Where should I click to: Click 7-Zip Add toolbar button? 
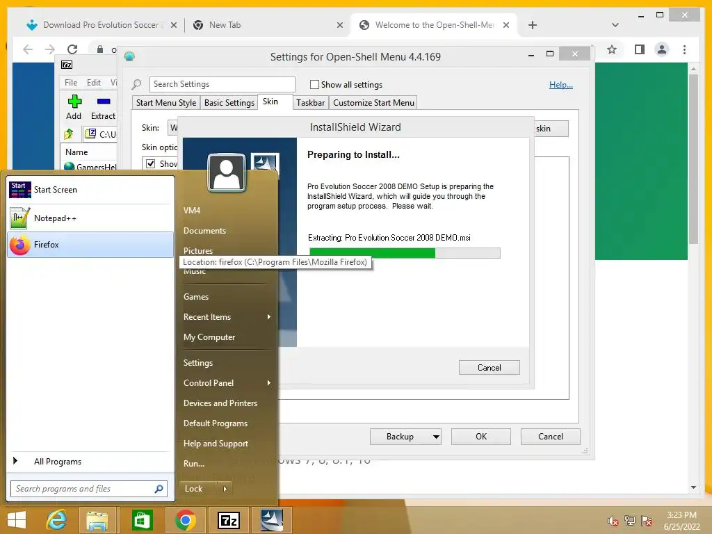74,107
